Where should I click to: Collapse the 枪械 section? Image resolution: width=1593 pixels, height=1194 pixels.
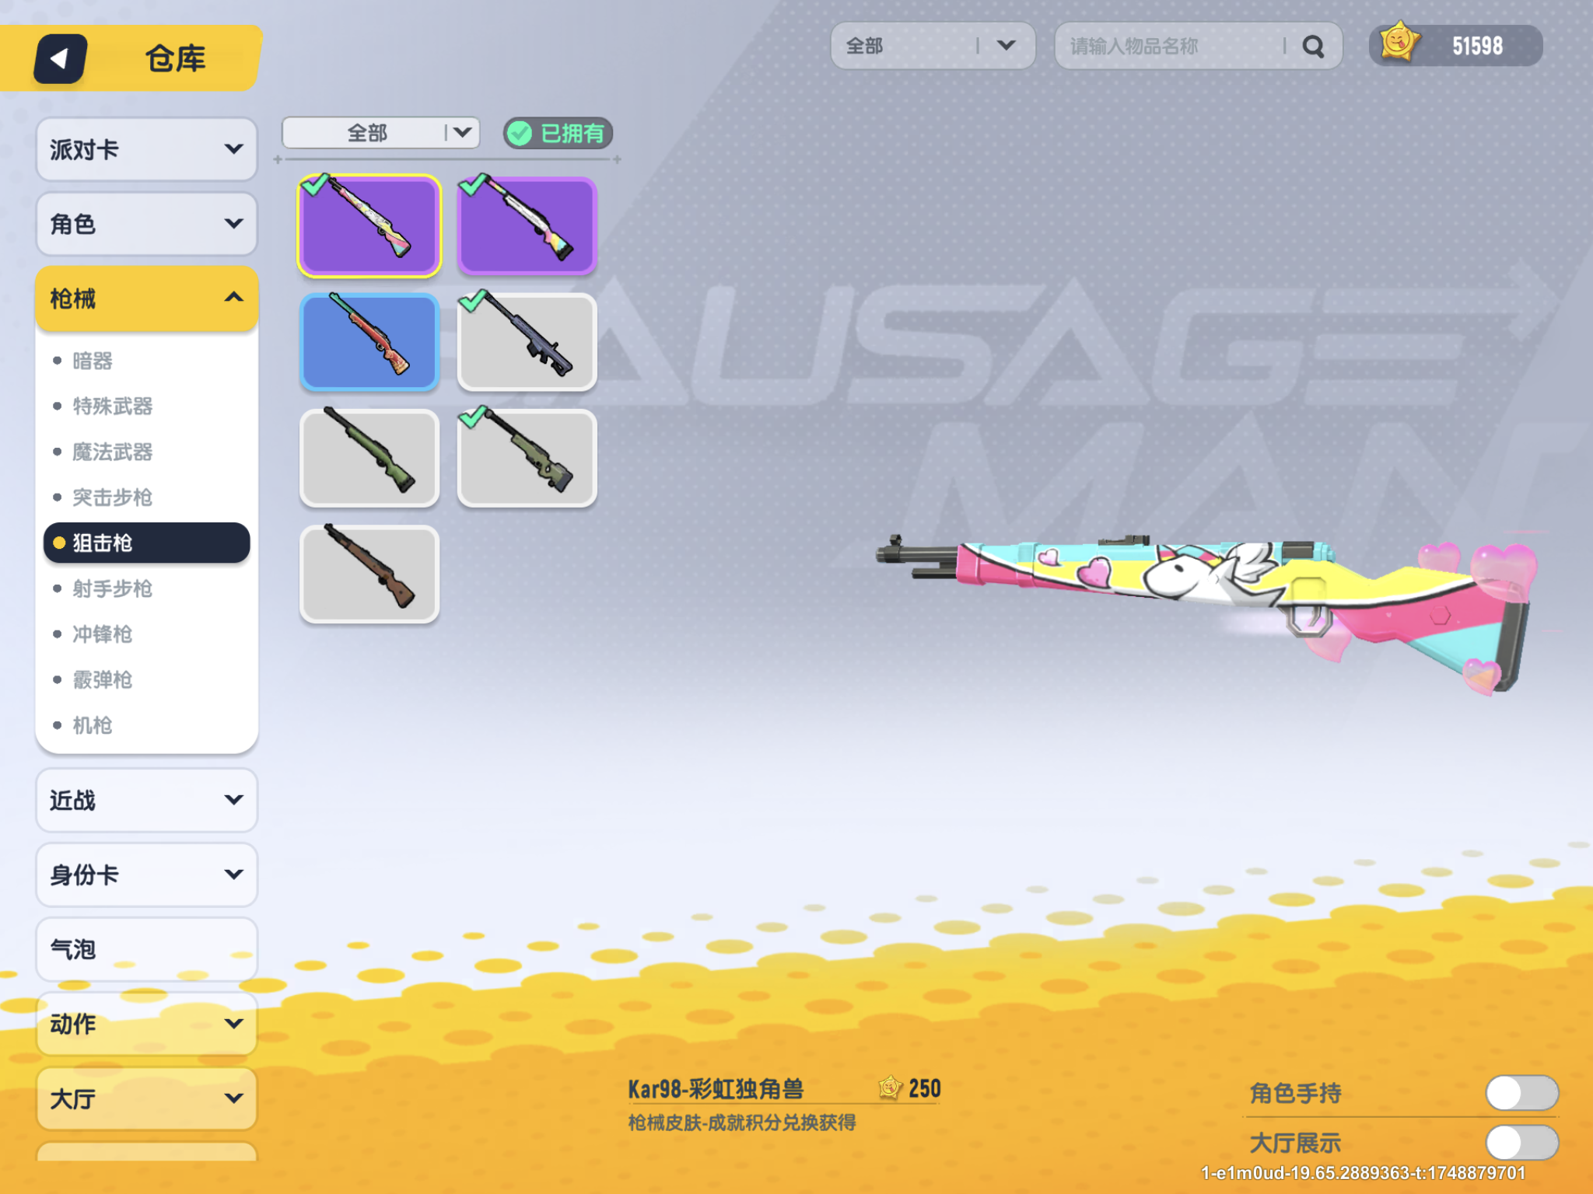point(146,298)
